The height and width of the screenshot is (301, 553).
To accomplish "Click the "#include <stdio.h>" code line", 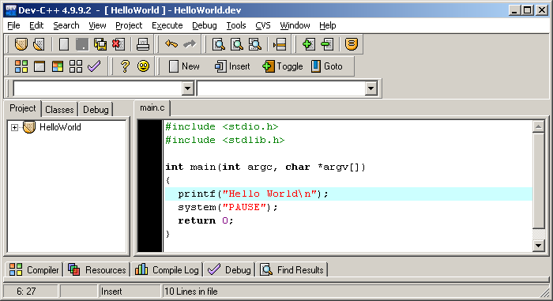I will click(222, 126).
